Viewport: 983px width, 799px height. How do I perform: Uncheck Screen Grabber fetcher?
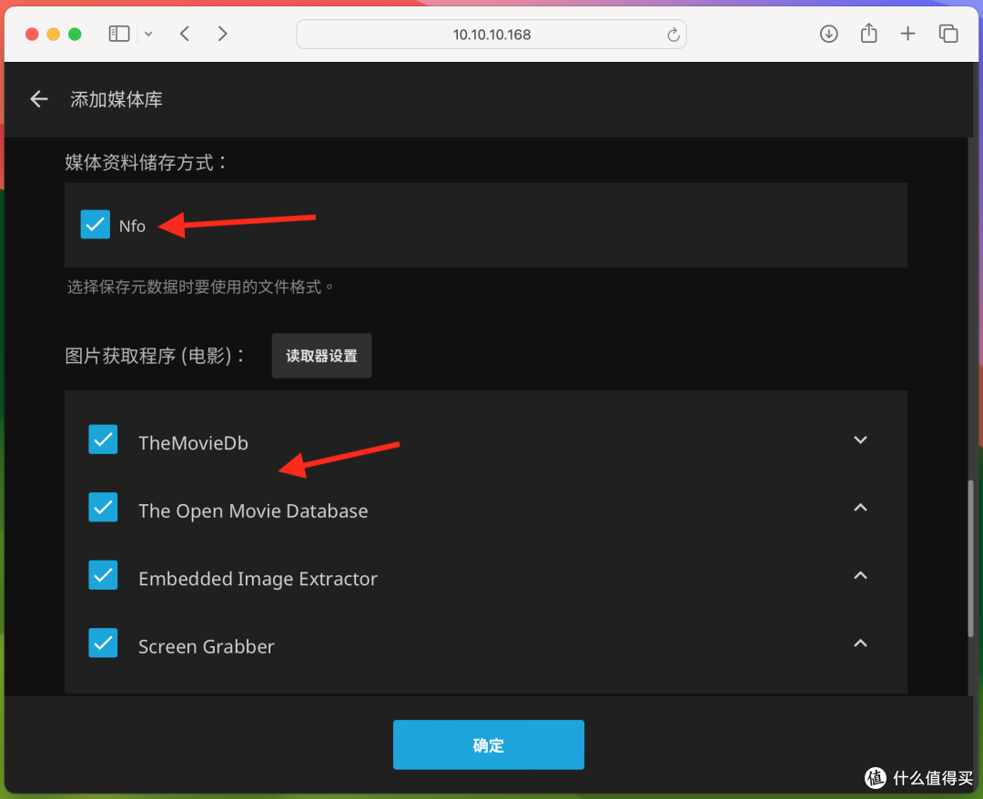[103, 643]
